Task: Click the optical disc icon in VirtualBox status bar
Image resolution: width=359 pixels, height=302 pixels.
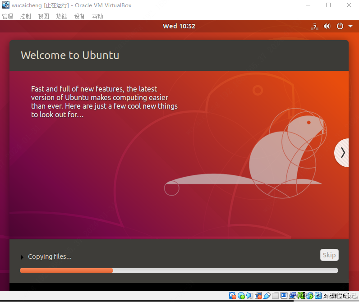Action: click(241, 296)
